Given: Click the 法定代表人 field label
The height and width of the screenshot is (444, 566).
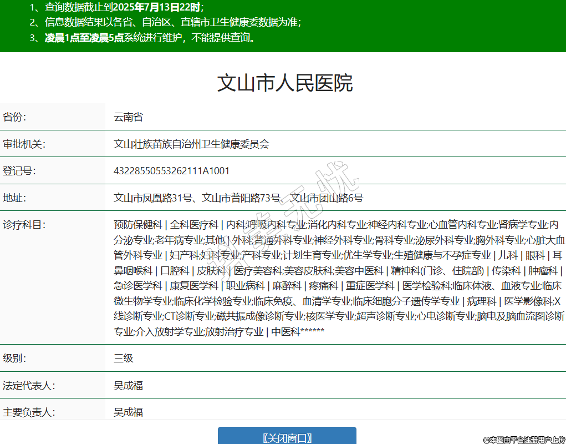Looking at the screenshot, I should click(29, 385).
